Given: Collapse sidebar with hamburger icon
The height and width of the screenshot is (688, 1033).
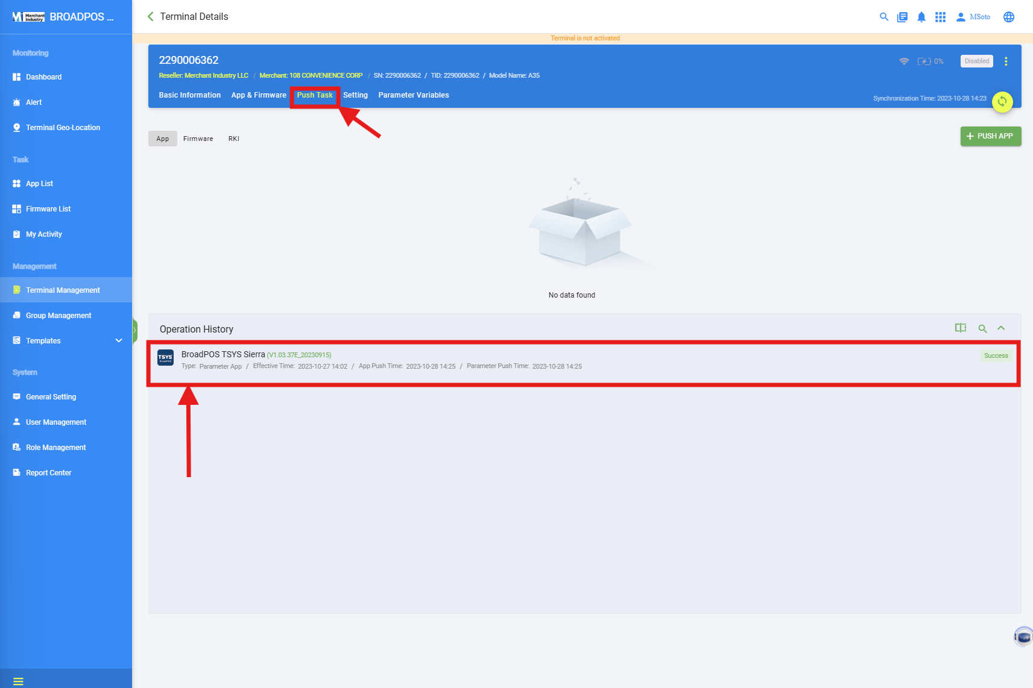Looking at the screenshot, I should click(18, 682).
